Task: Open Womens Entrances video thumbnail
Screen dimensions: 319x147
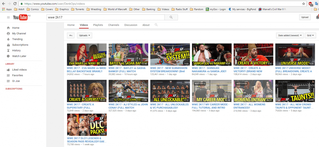Action: coord(253,91)
